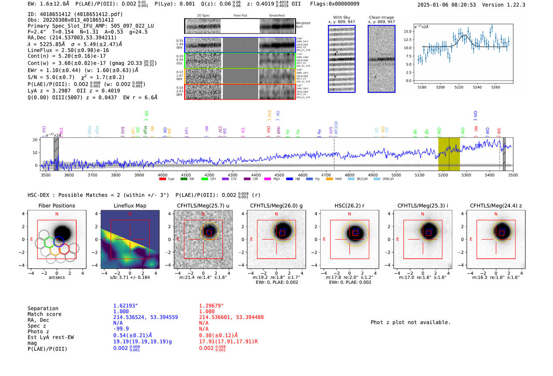Click the red-bordered fiber 2D spec row

click(x=240, y=92)
